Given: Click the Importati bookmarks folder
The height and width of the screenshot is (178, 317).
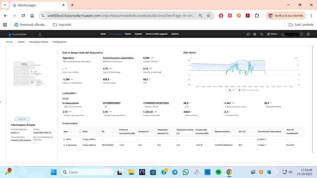Looking at the screenshot, I should [62, 25].
